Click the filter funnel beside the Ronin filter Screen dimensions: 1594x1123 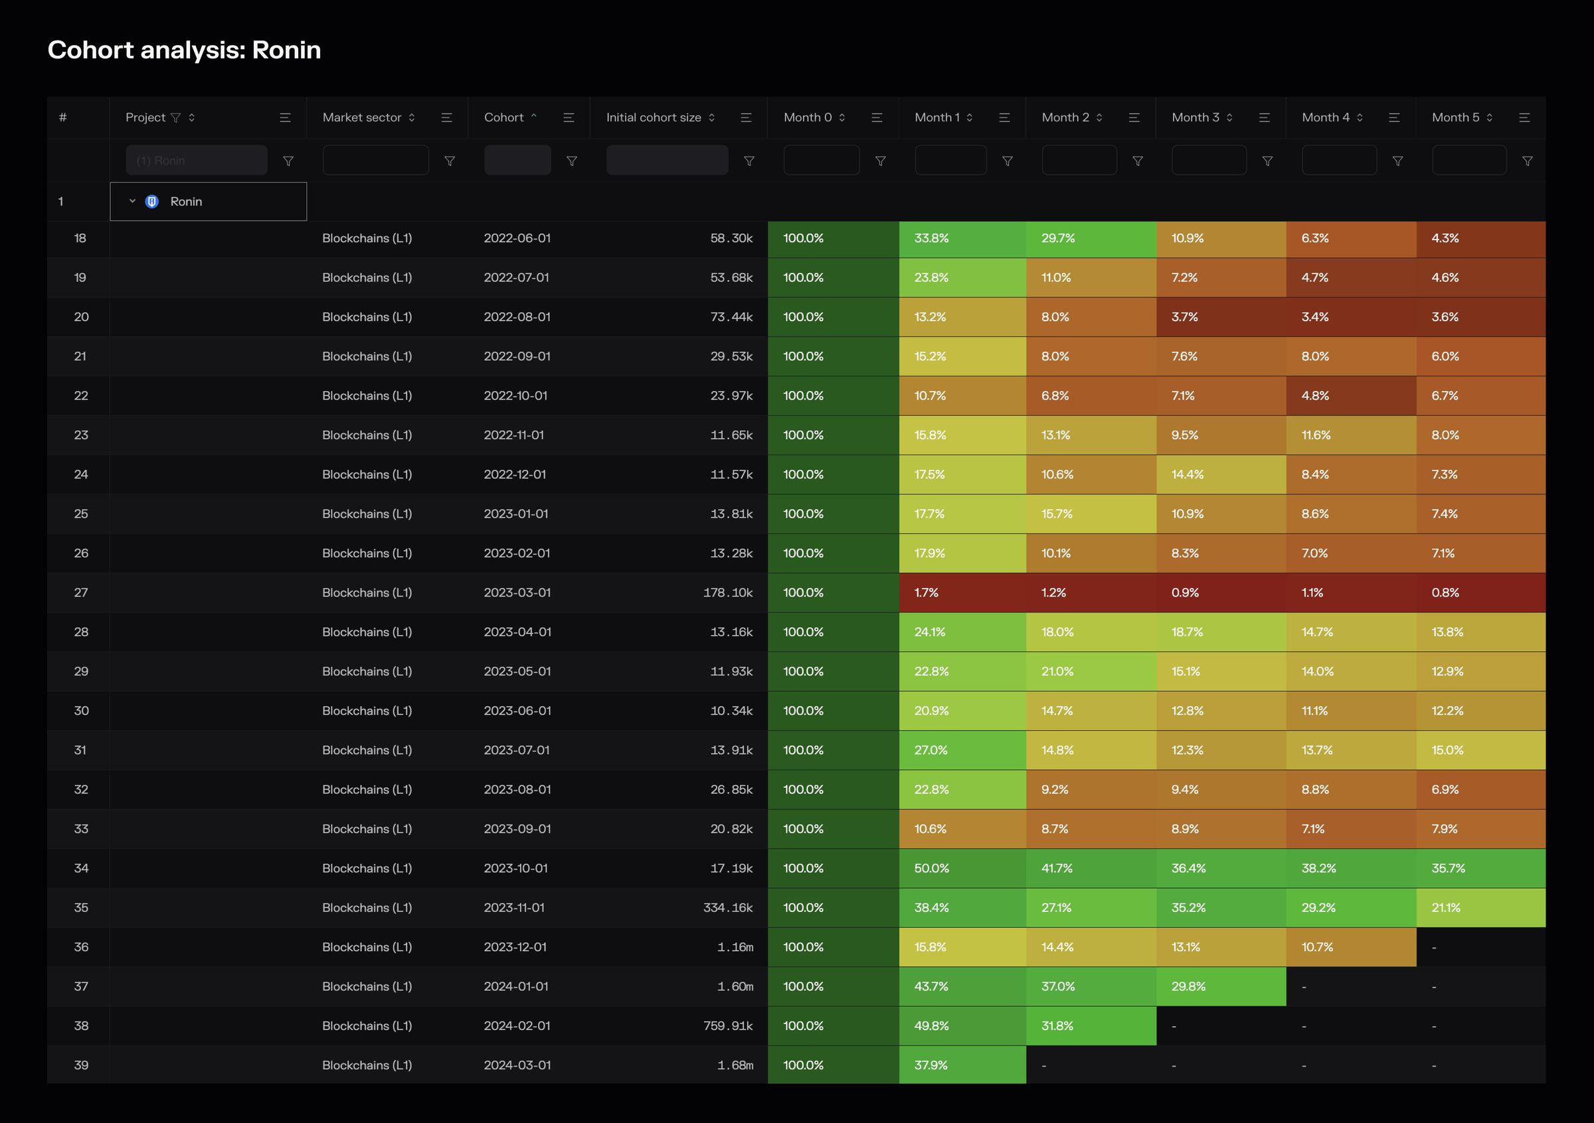[288, 161]
